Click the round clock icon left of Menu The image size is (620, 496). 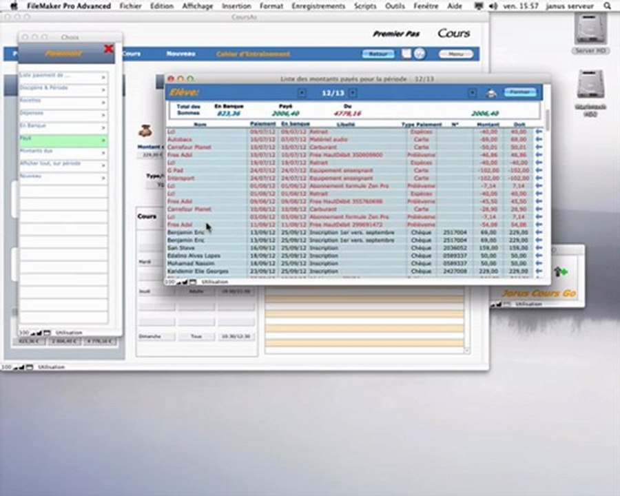point(420,54)
